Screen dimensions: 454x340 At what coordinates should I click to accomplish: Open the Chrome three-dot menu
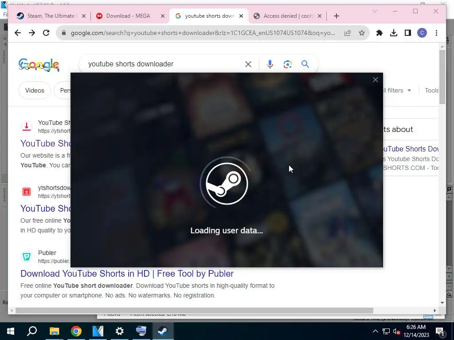click(436, 33)
